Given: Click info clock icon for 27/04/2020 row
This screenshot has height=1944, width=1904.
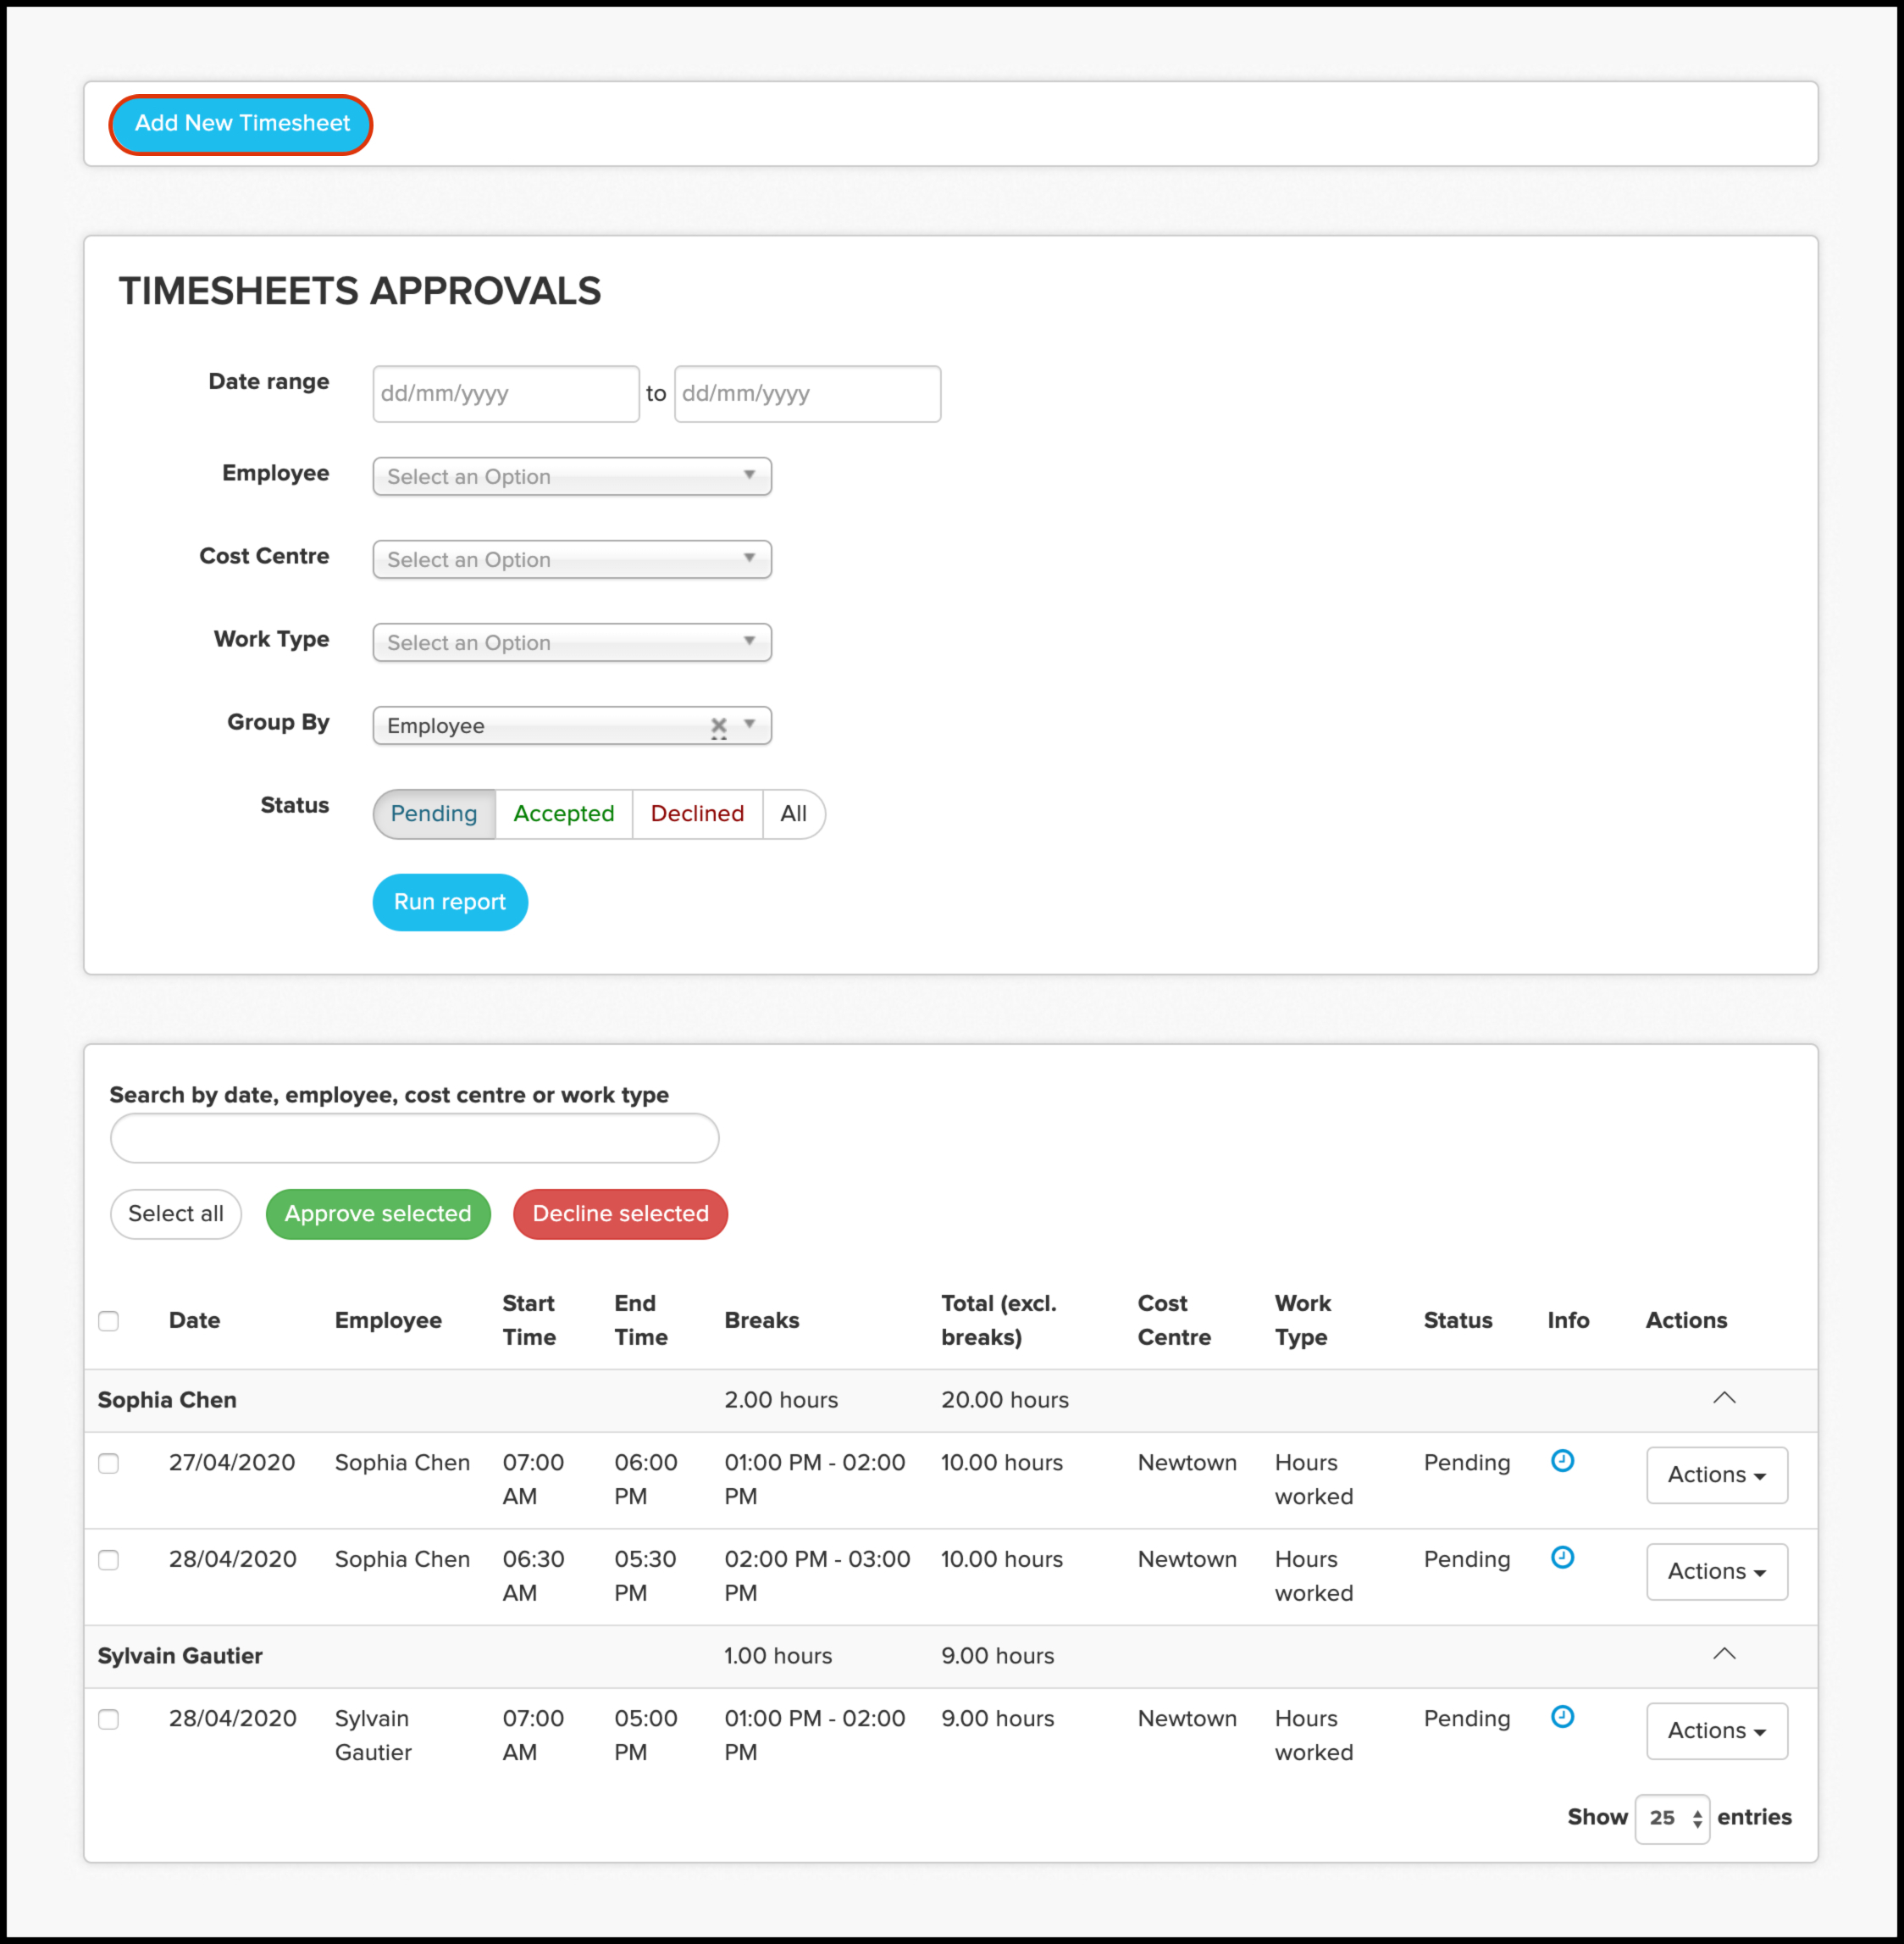Looking at the screenshot, I should (1562, 1461).
